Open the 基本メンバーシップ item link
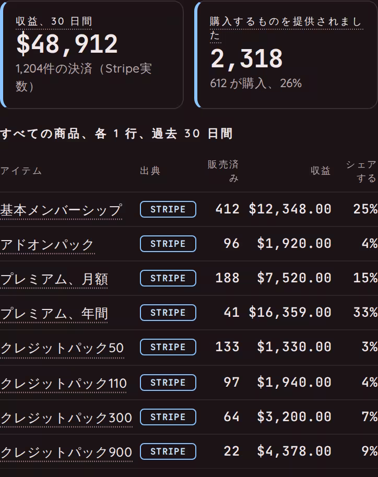378x477 pixels. (x=61, y=210)
